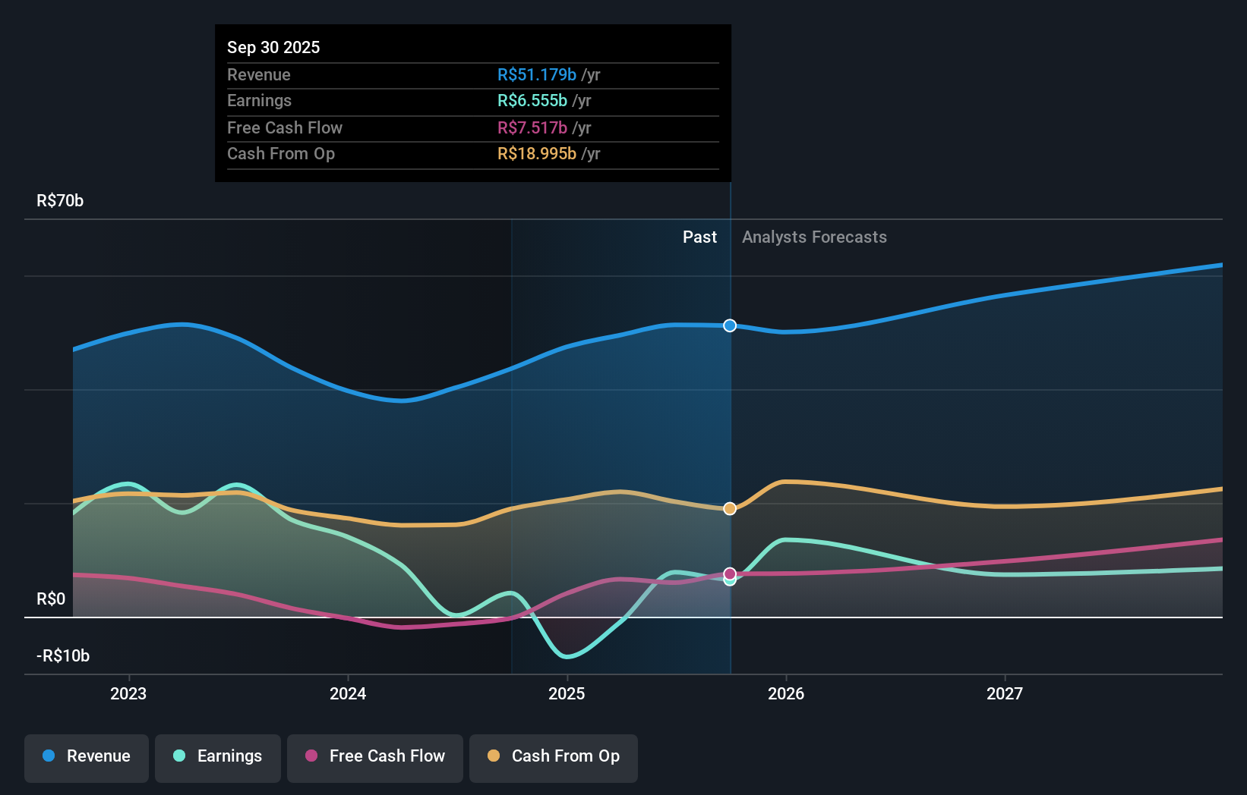Select the orange Cash From Op marker
The height and width of the screenshot is (795, 1247).
730,508
